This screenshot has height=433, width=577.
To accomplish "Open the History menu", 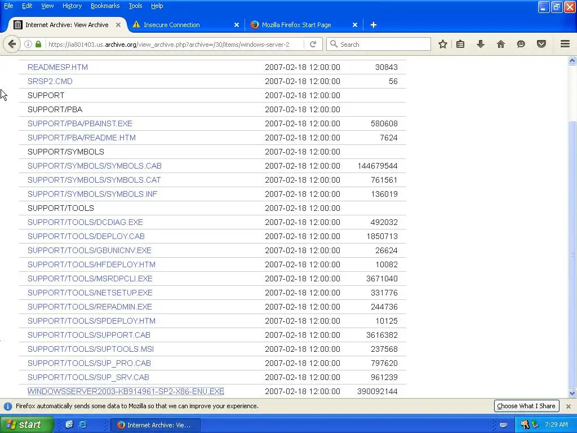I will point(72,6).
